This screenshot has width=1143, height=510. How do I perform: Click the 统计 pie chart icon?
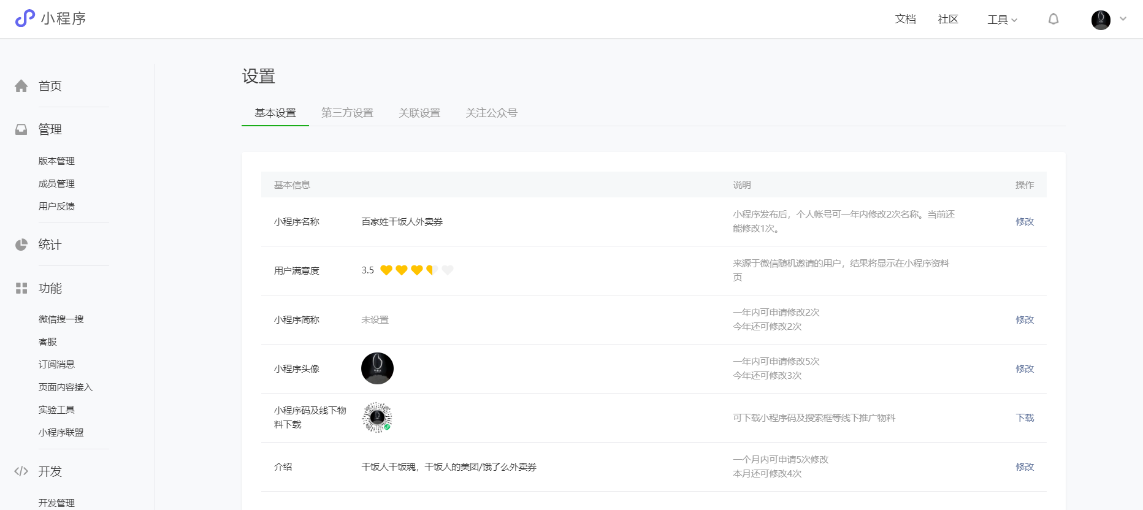click(21, 245)
